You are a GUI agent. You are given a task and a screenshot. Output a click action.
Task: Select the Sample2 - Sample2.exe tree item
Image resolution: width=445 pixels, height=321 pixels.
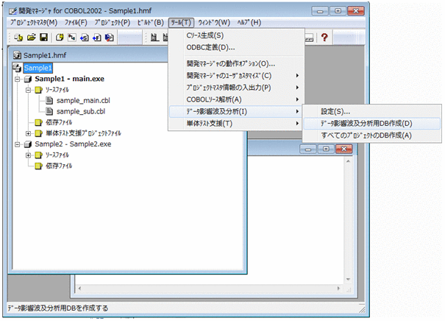[x=73, y=144]
